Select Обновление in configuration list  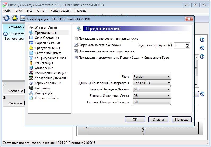pos(44,68)
